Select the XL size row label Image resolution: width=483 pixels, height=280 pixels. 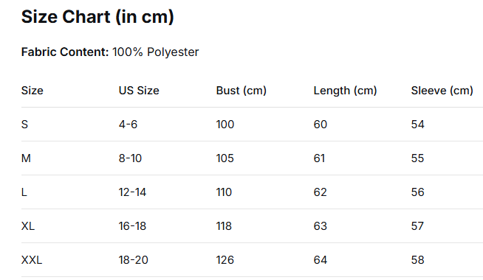click(28, 226)
